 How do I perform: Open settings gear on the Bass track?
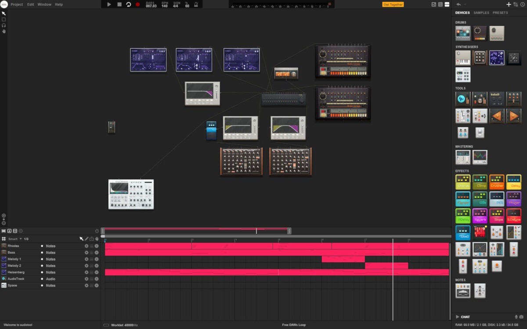87,253
